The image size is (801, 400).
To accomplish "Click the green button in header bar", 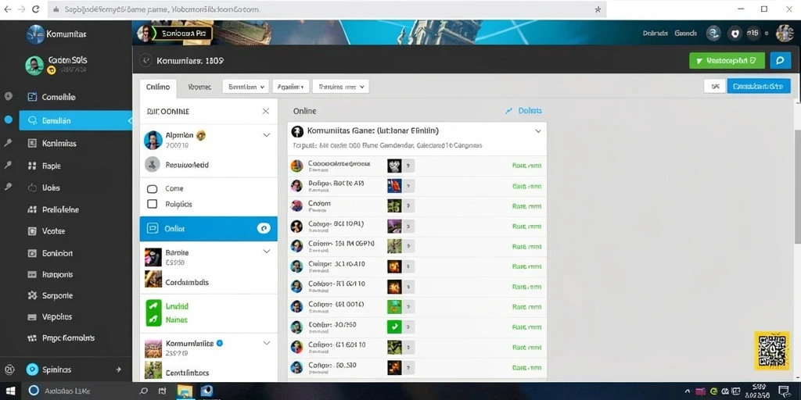I will pyautogui.click(x=727, y=61).
